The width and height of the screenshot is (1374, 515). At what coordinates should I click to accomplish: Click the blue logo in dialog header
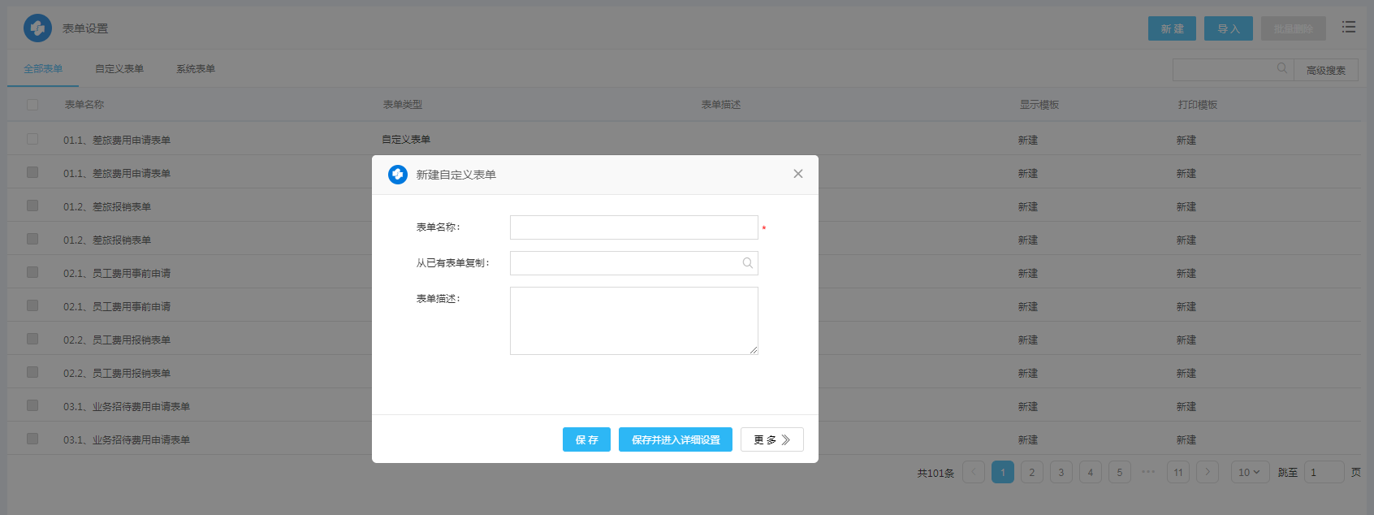pyautogui.click(x=398, y=175)
